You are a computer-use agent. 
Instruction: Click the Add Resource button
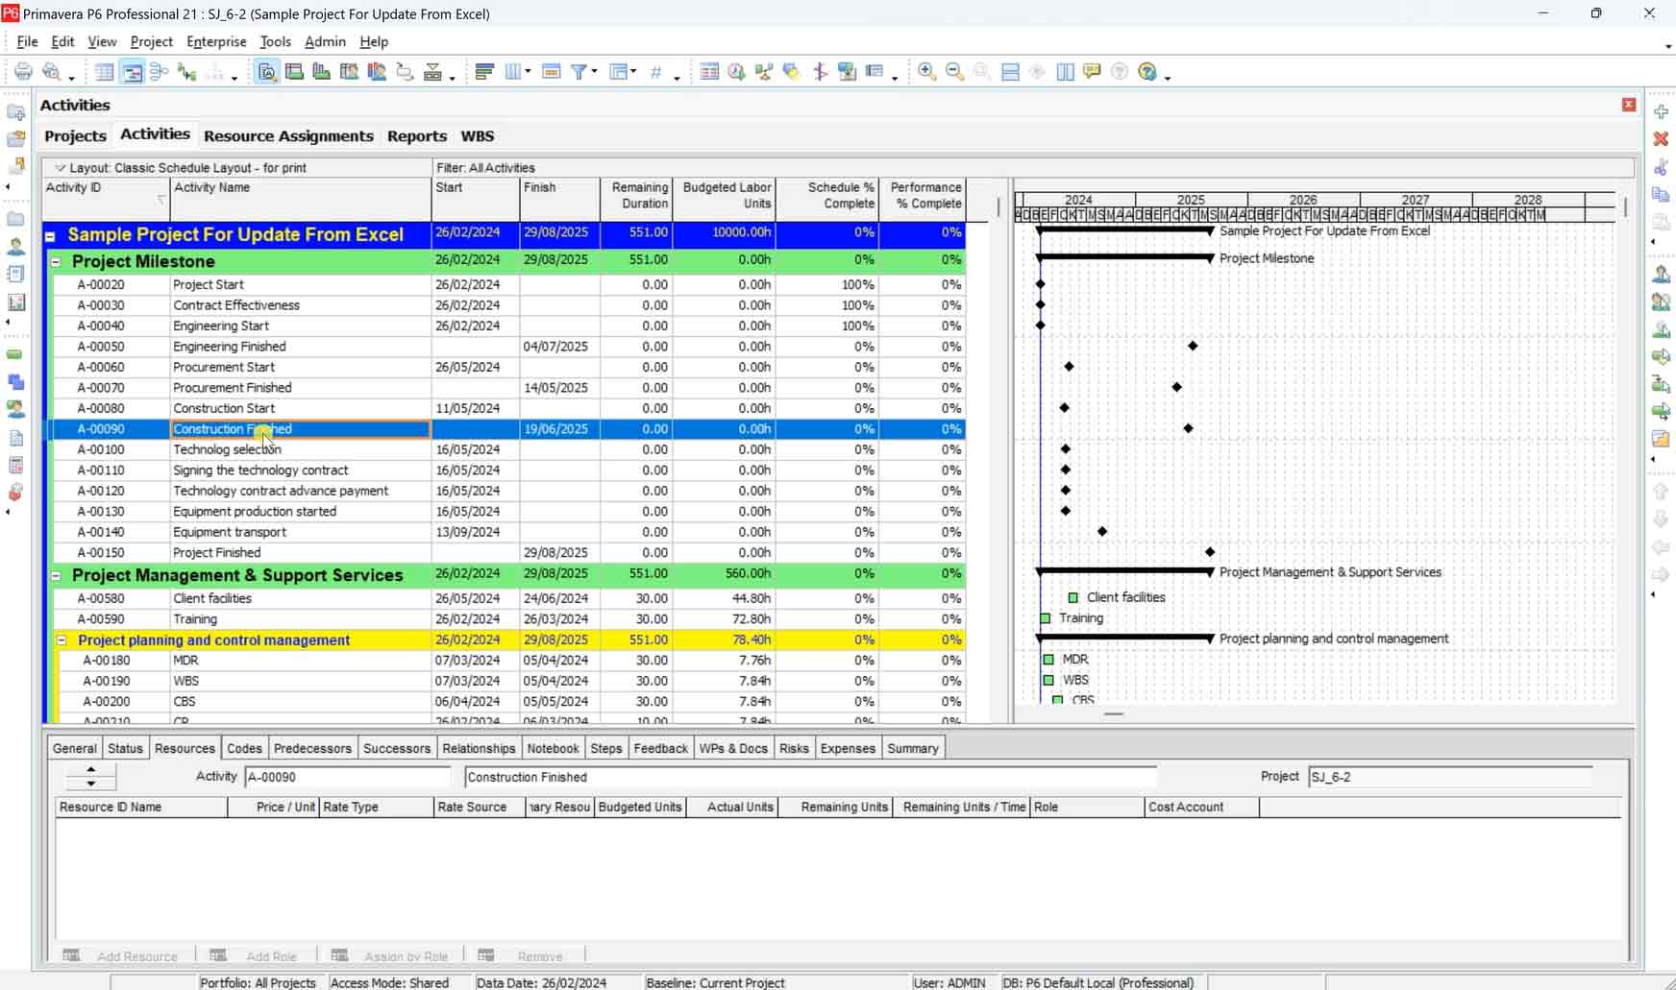(x=121, y=956)
